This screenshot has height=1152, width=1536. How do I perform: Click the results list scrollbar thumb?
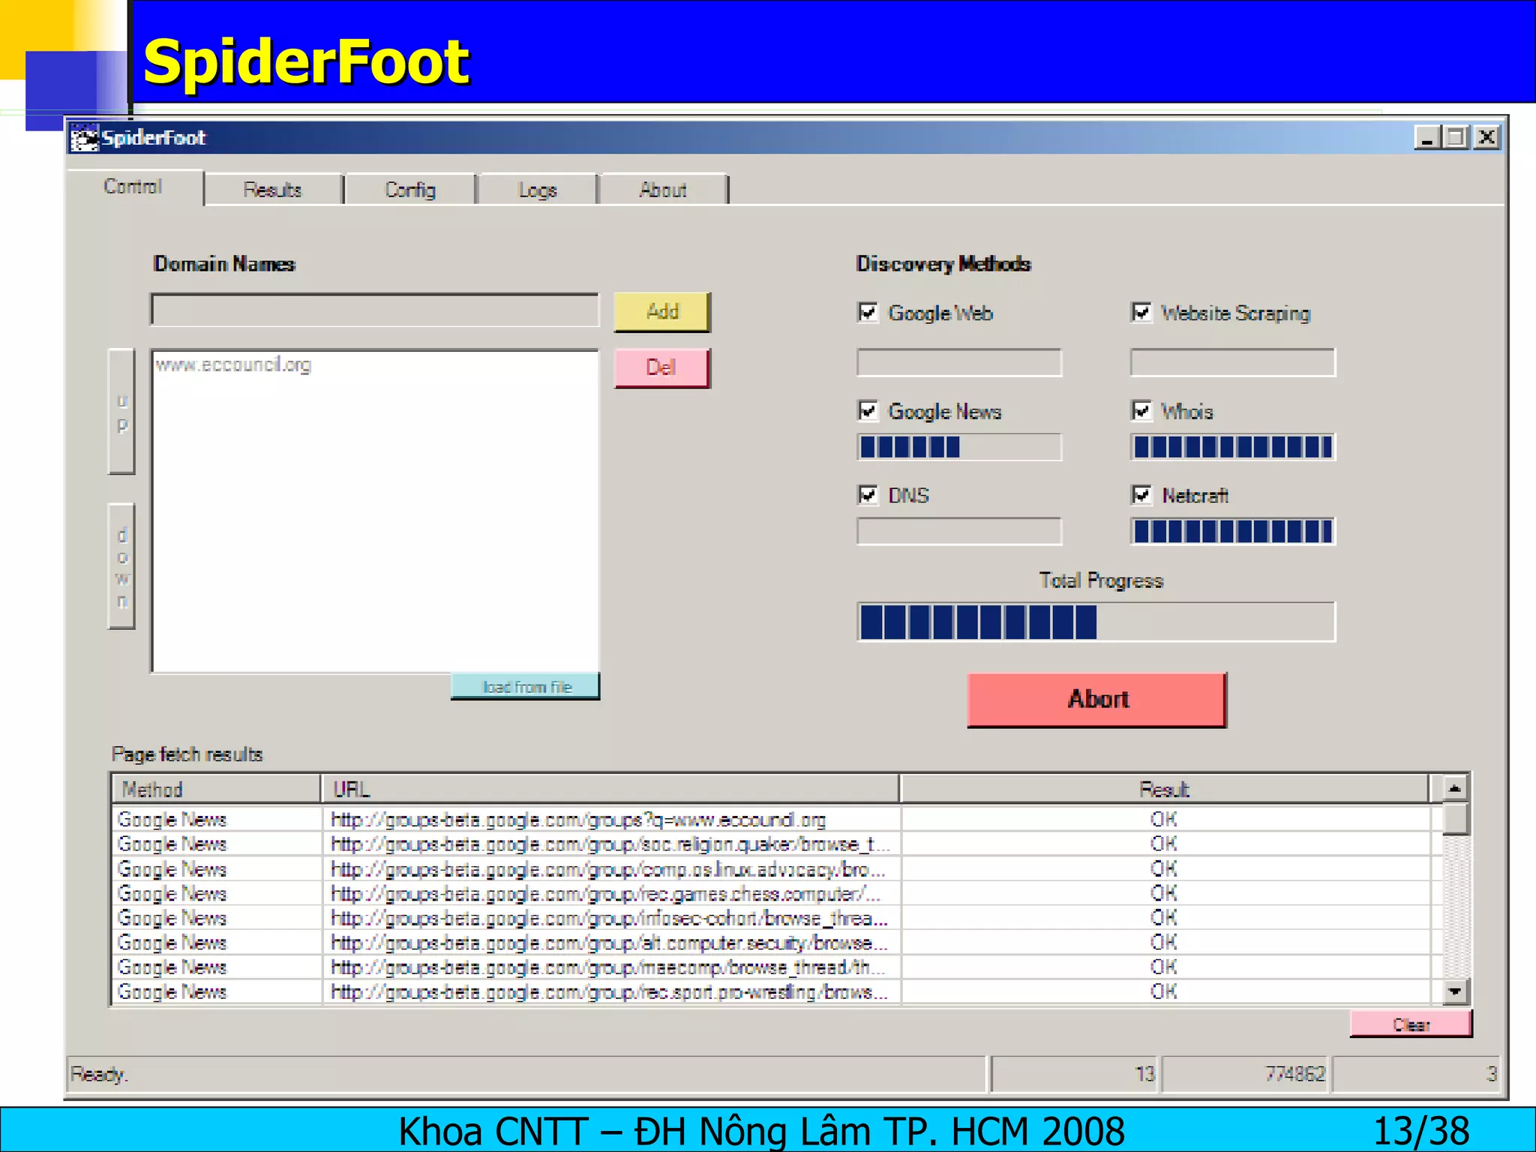pyautogui.click(x=1454, y=819)
